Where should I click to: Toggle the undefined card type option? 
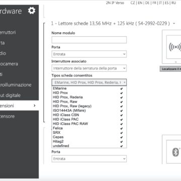coord(89,146)
